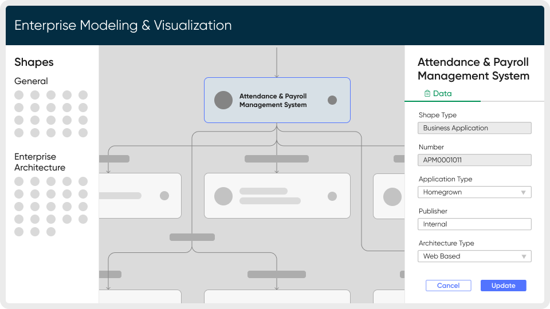Screen dimensions: 550x309
Task: Expand the Architecture Type dropdown showing Web Based
Action: tap(474, 256)
